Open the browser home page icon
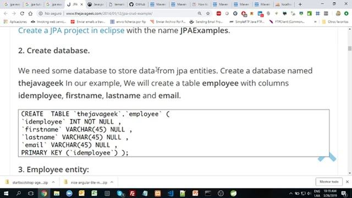Viewport: 352px width, 198px height. 30,13
